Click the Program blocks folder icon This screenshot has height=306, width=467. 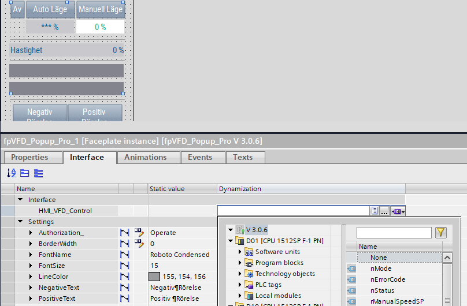point(249,263)
